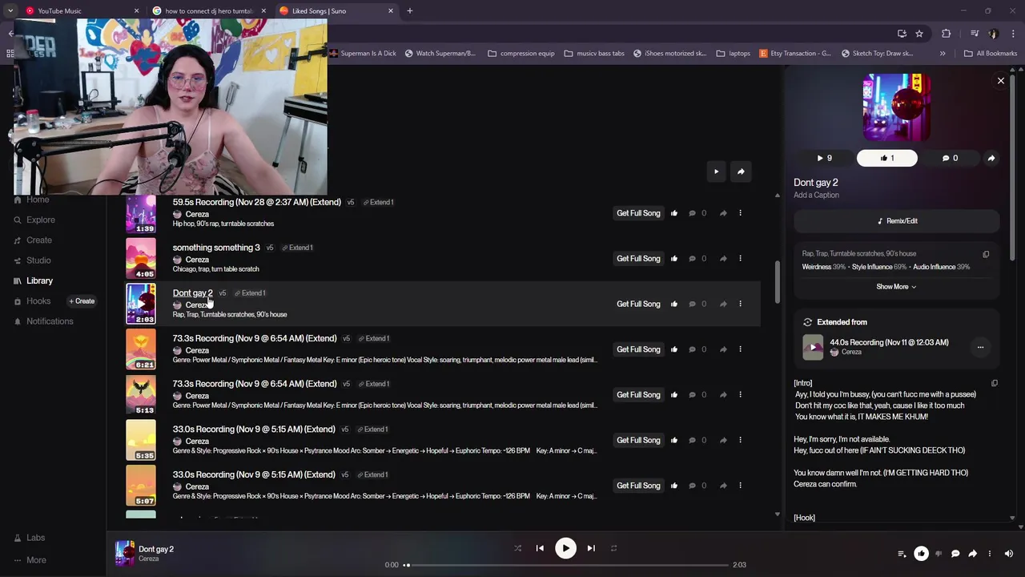
Task: Open more options on '44.0s Recording' card
Action: pyautogui.click(x=980, y=348)
